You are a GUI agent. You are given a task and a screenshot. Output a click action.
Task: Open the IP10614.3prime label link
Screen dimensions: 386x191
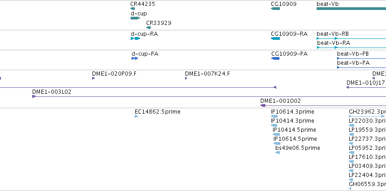[293, 112]
